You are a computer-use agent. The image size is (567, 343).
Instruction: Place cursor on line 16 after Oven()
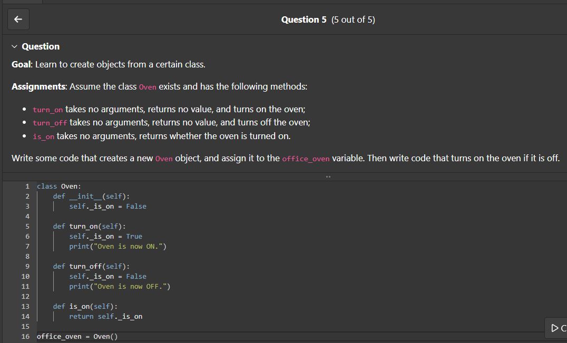(x=120, y=336)
